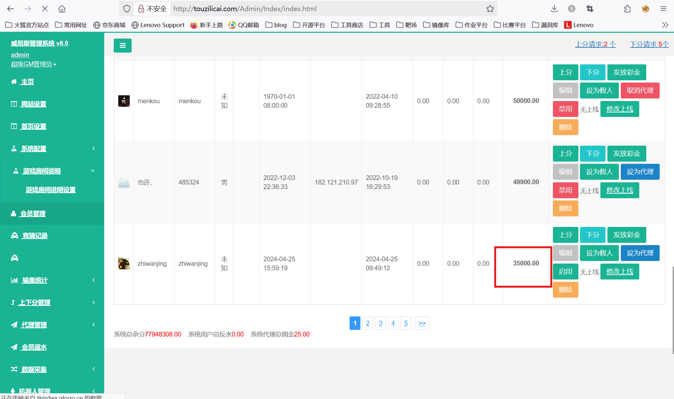Expand the 系统配置 sidebar menu
The height and width of the screenshot is (399, 674).
[33, 149]
